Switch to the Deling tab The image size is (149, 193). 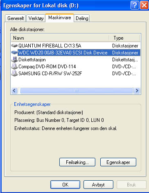click(x=82, y=18)
